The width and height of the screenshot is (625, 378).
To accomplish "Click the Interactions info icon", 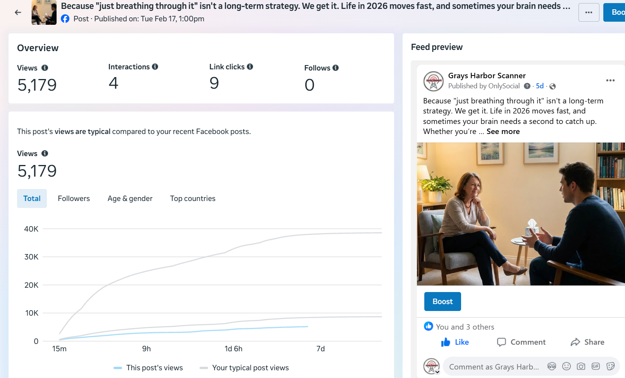I will tap(155, 67).
